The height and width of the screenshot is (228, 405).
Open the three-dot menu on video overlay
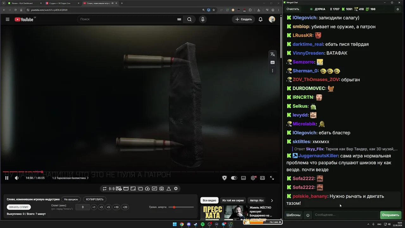tap(272, 71)
